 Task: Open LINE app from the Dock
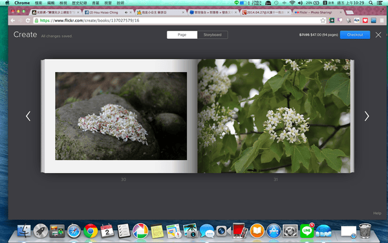(307, 231)
